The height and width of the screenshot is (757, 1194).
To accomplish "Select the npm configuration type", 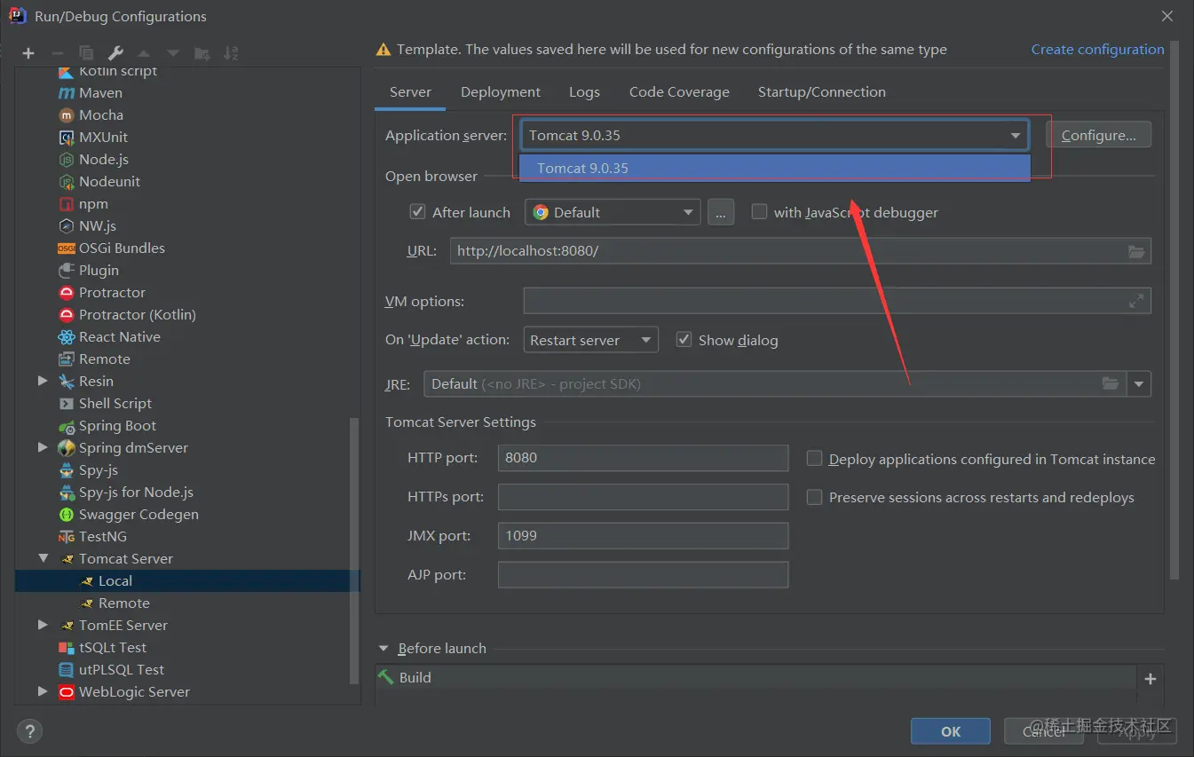I will point(93,203).
